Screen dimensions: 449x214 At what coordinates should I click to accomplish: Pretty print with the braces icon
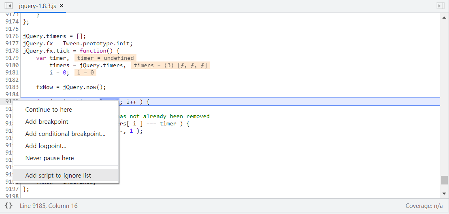[9, 206]
